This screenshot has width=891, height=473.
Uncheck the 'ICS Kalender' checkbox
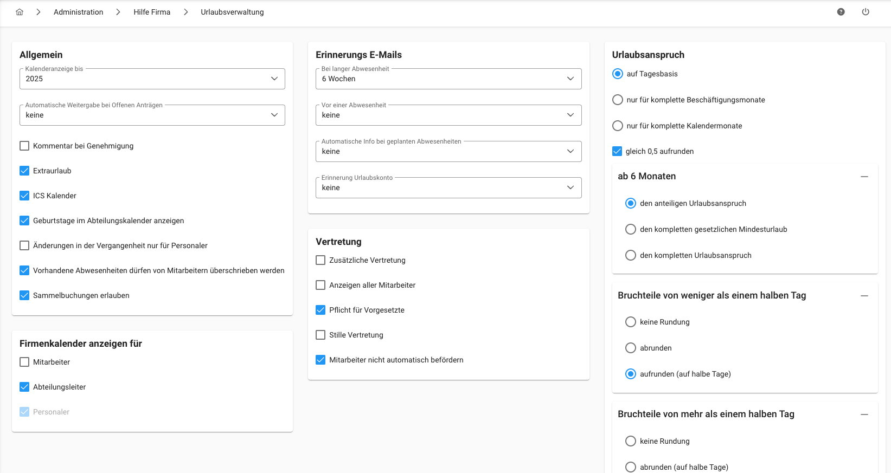click(x=24, y=196)
